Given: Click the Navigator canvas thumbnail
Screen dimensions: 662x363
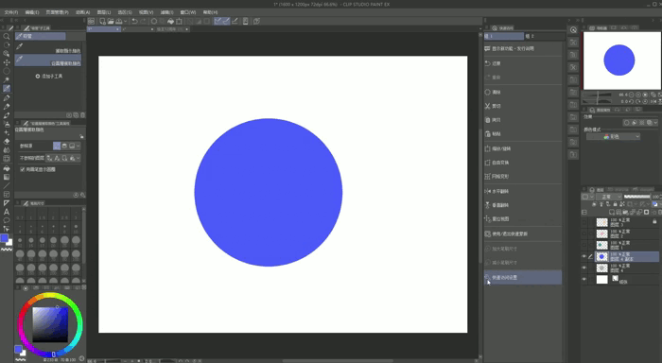Looking at the screenshot, I should [622, 60].
